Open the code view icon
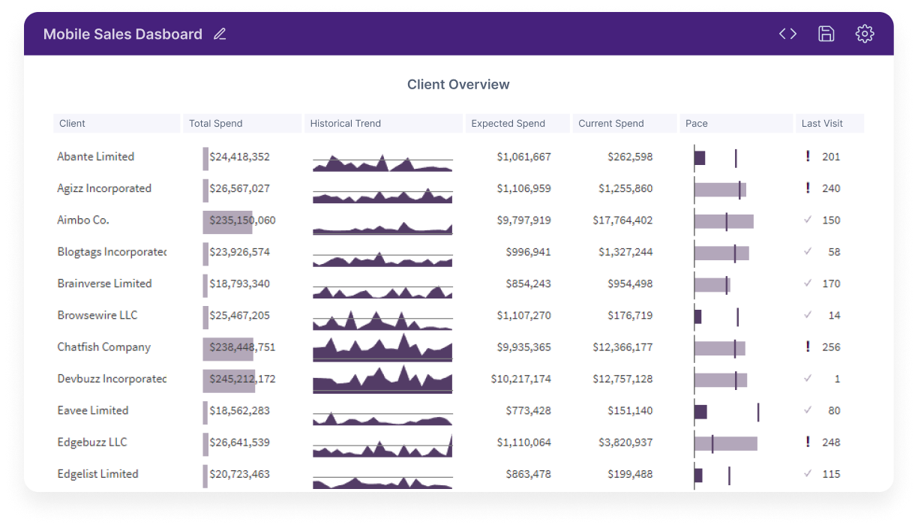This screenshot has height=528, width=918. click(x=787, y=34)
